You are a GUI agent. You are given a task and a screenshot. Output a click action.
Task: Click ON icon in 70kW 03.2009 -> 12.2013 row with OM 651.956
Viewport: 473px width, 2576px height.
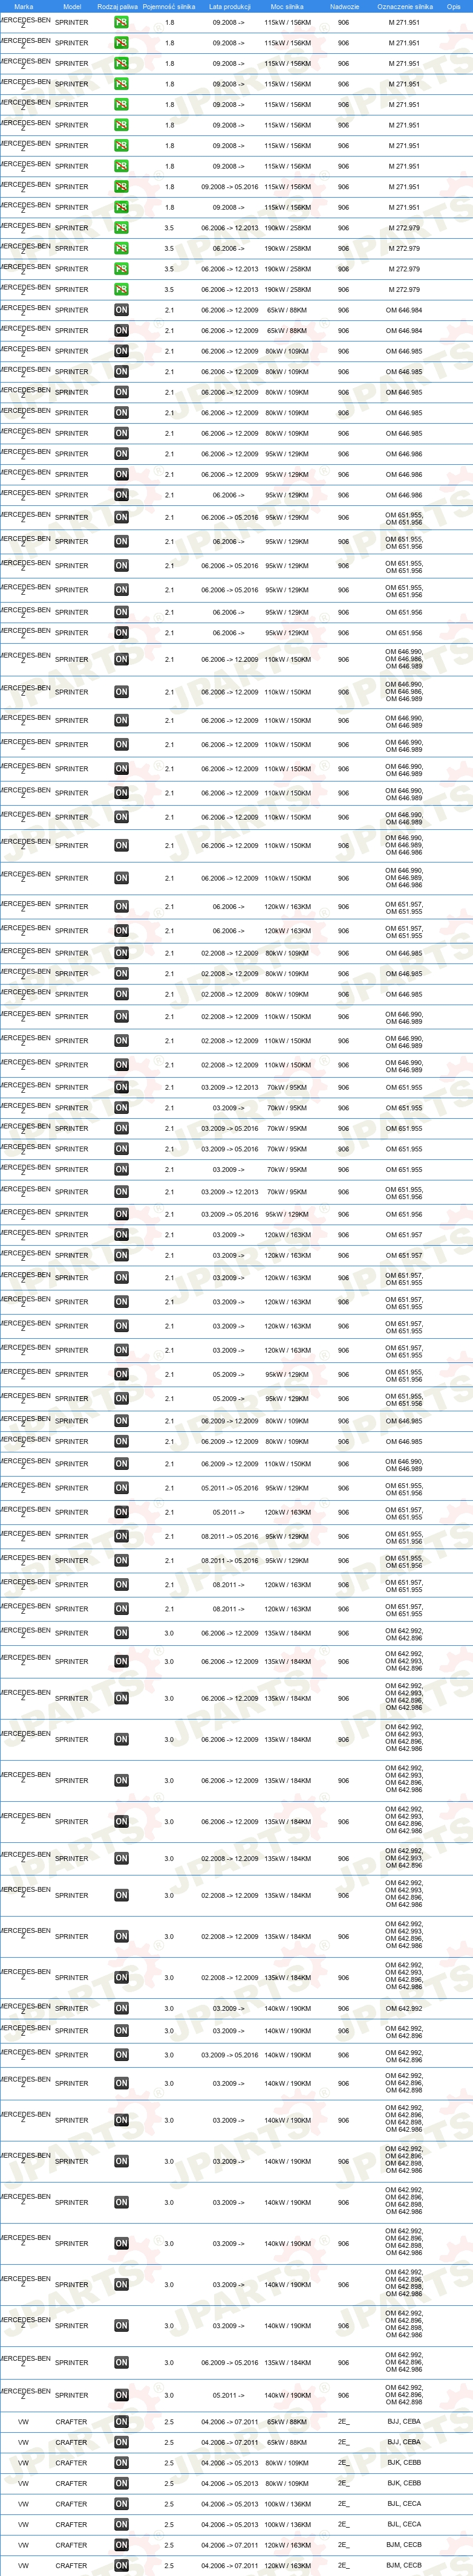pyautogui.click(x=121, y=1192)
